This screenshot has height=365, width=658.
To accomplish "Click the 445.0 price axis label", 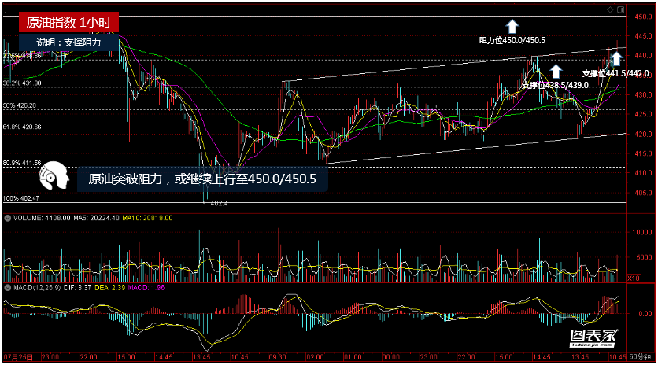I will click(x=643, y=36).
